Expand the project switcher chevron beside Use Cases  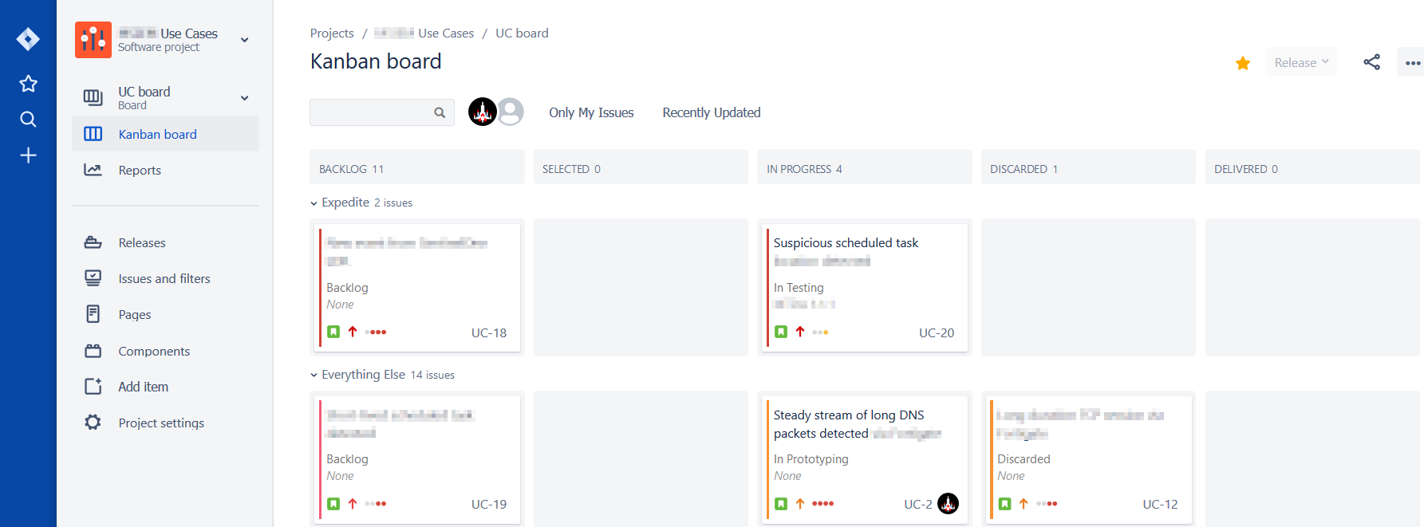tap(245, 40)
